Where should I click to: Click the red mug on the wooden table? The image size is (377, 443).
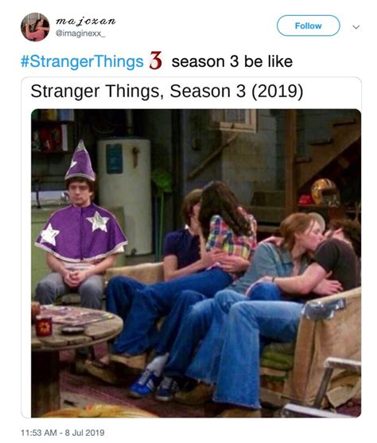(x=44, y=326)
